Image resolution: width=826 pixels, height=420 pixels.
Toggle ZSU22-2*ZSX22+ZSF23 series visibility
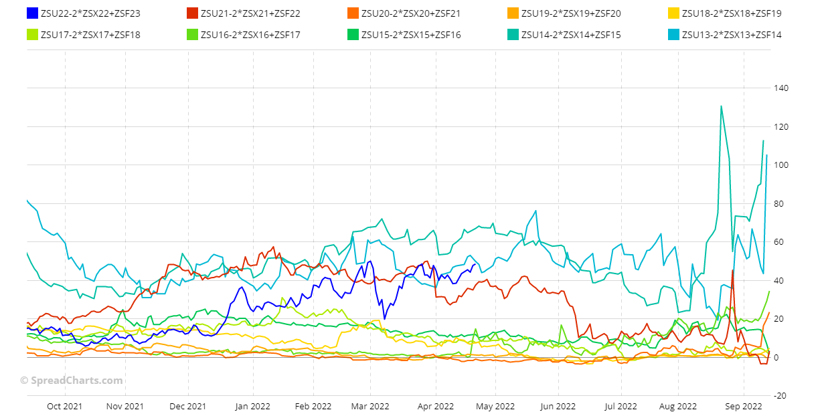90,13
